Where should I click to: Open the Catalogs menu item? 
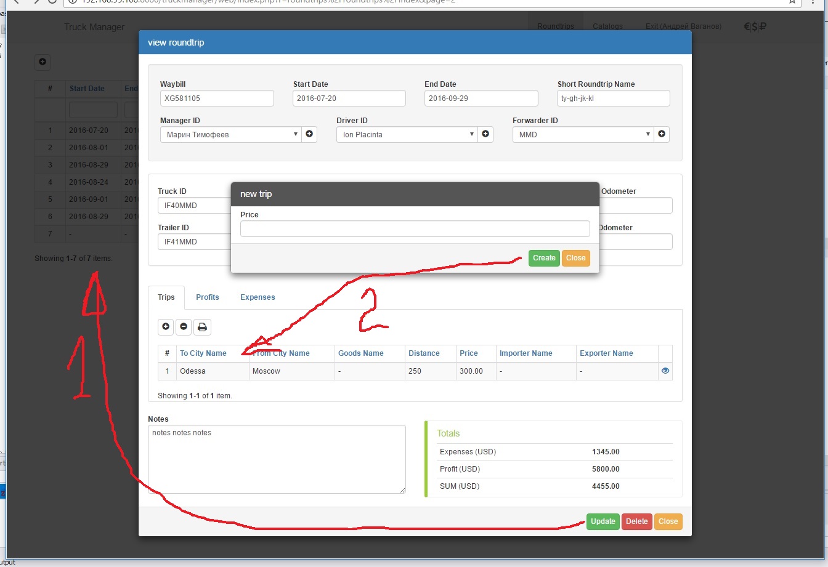[x=607, y=26]
